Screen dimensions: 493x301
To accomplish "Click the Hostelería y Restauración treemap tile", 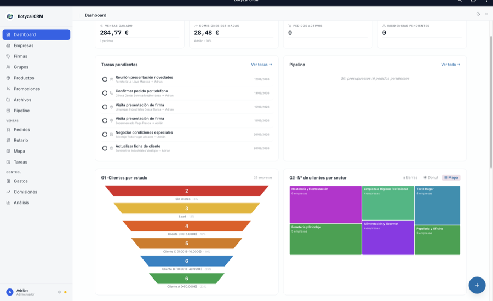I will pos(325,205).
